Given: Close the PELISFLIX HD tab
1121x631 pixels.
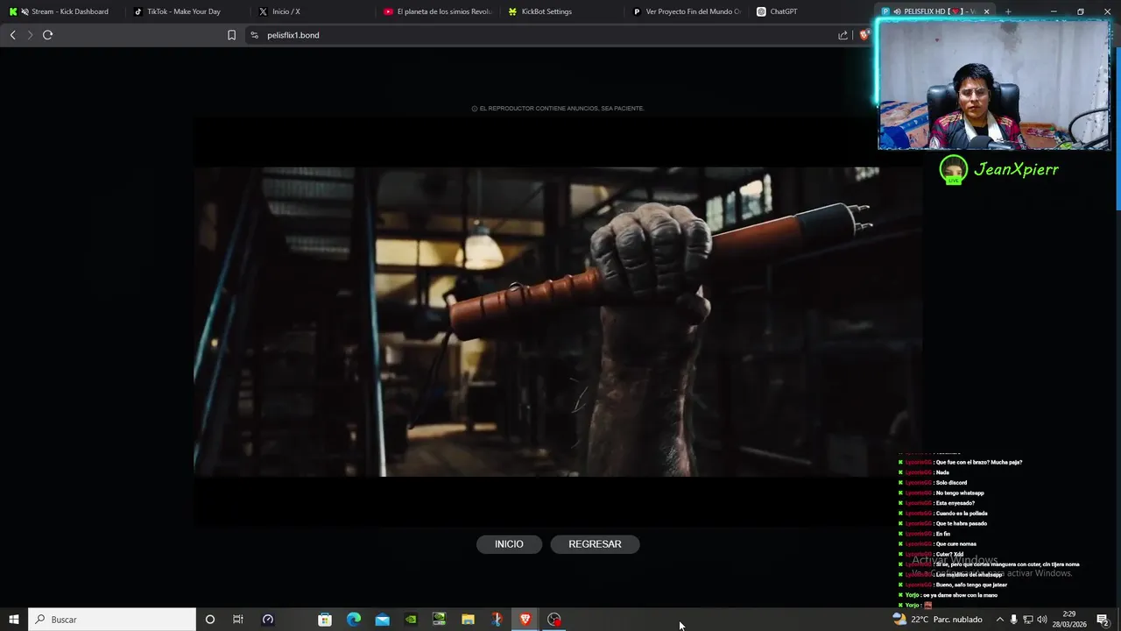Looking at the screenshot, I should pos(986,11).
